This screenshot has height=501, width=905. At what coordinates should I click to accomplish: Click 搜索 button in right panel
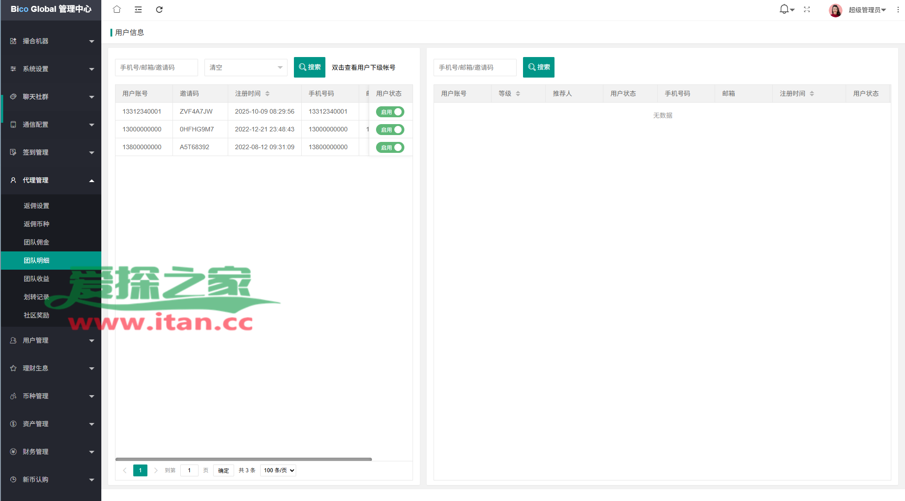coord(539,68)
